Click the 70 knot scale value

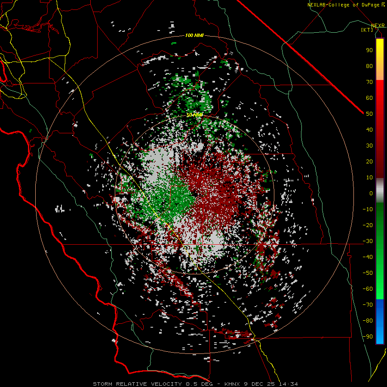pos(369,82)
